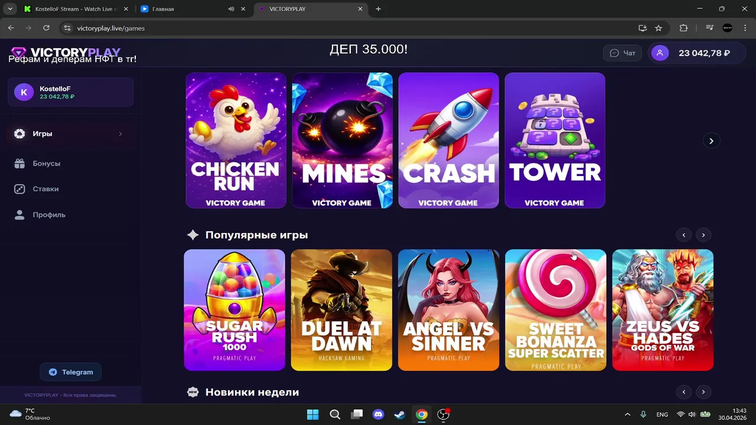Bookmark this page star icon
This screenshot has width=756, height=425.
tap(659, 28)
